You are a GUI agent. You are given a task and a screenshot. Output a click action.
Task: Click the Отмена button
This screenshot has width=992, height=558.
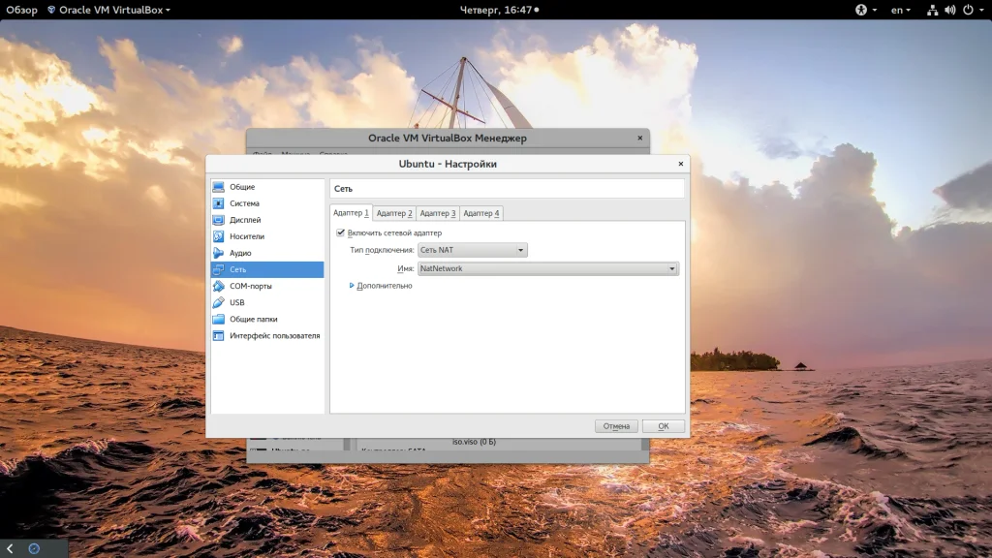click(x=616, y=426)
